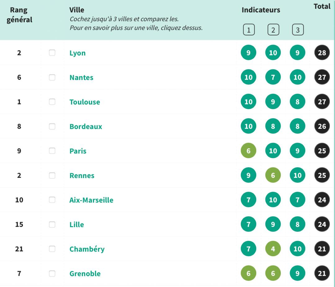The image size is (335, 287).
Task: Open the Aix-Marseille city page
Action: (91, 200)
